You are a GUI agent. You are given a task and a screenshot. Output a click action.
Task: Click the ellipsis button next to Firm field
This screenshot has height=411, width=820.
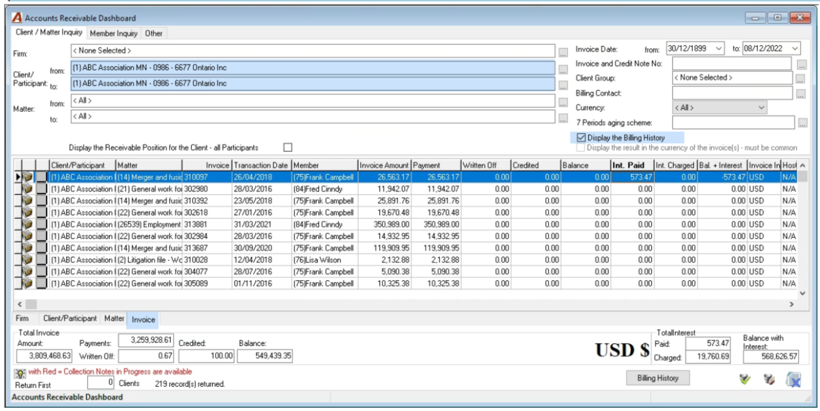(563, 51)
